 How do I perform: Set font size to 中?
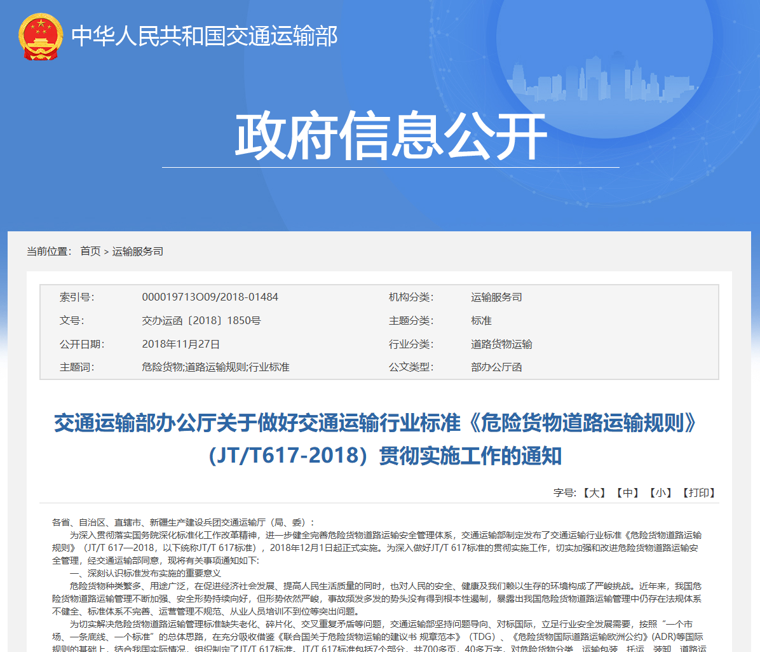(628, 493)
